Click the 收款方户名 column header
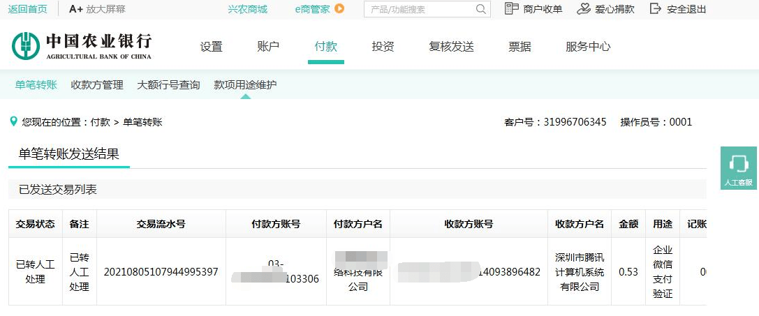The width and height of the screenshot is (759, 316). (580, 224)
